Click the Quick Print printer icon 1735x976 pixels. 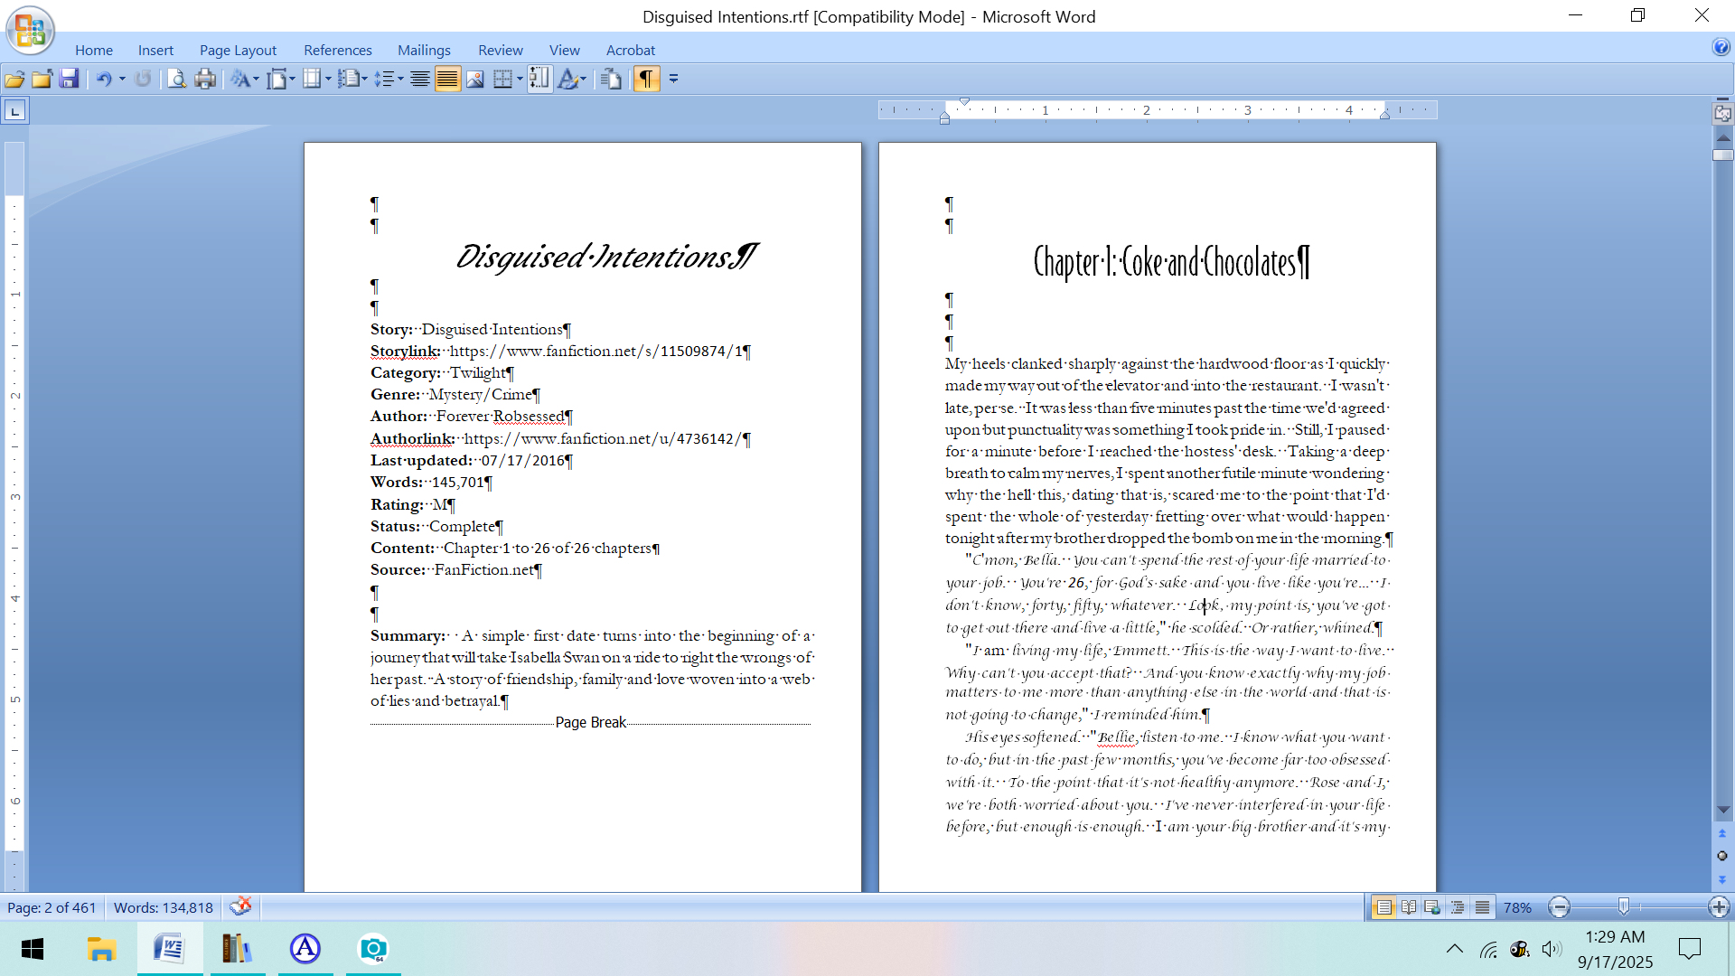click(205, 80)
